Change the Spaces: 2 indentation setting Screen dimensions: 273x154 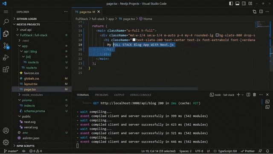pos(185,151)
